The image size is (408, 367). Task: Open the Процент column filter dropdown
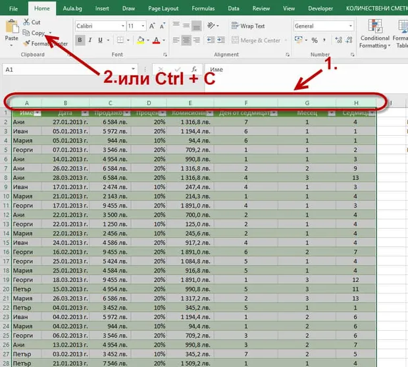(x=163, y=113)
